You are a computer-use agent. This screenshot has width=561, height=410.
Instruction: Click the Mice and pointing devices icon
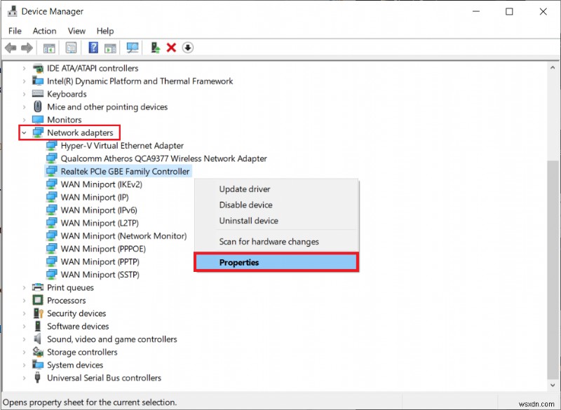point(38,107)
